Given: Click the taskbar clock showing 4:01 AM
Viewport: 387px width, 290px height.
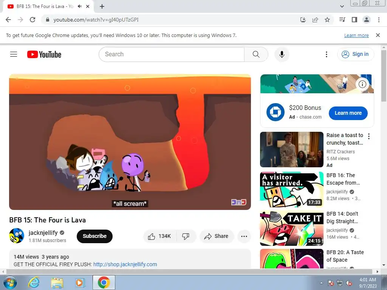Looking at the screenshot, I should click(368, 282).
